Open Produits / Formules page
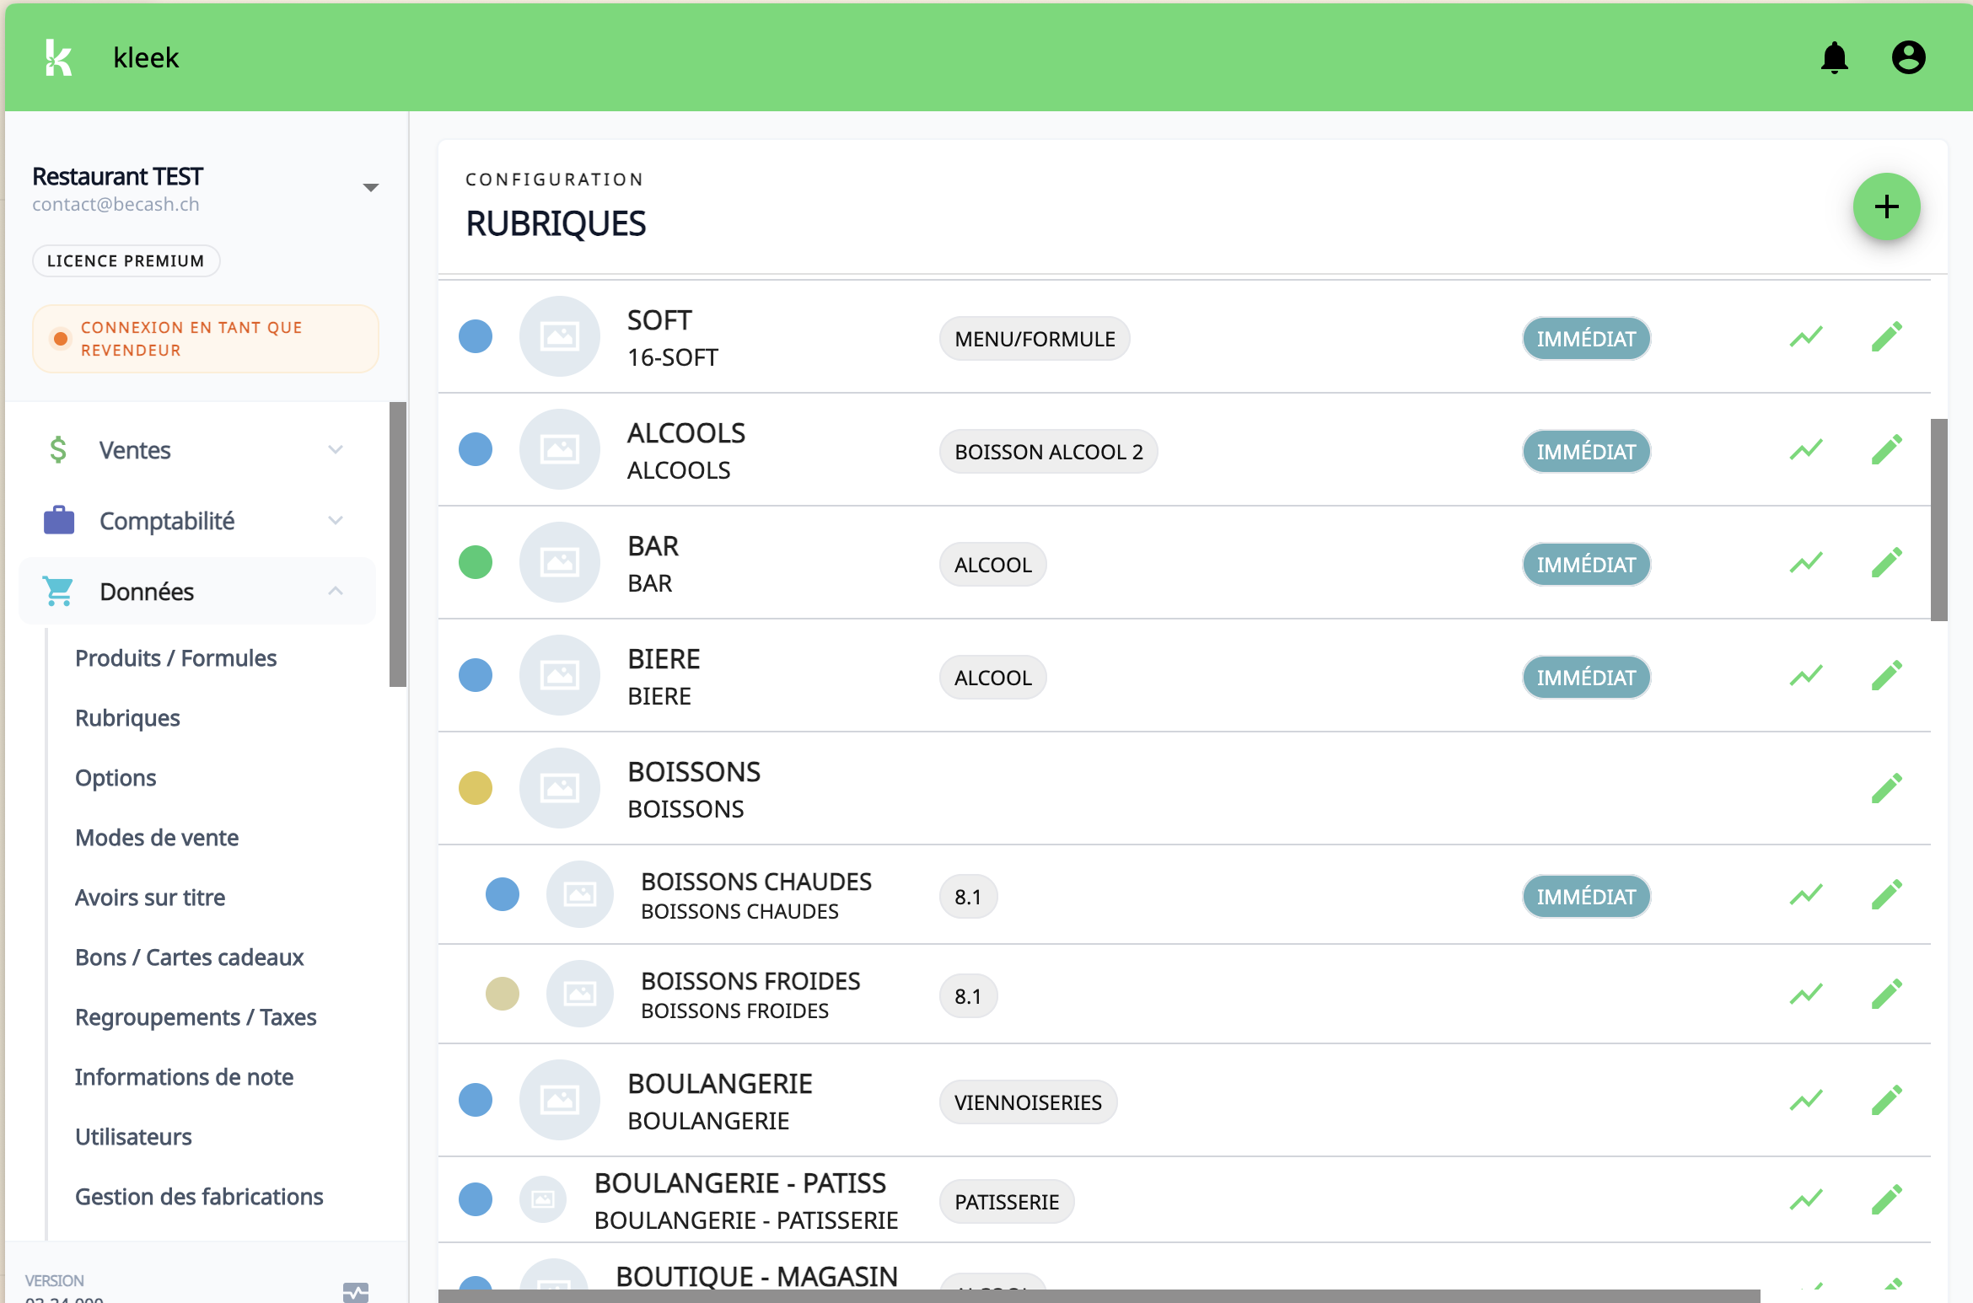This screenshot has width=1973, height=1303. (x=175, y=658)
